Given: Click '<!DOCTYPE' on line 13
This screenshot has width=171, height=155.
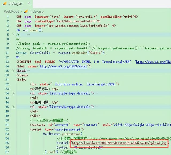Looking at the screenshot, I should click(24, 62).
